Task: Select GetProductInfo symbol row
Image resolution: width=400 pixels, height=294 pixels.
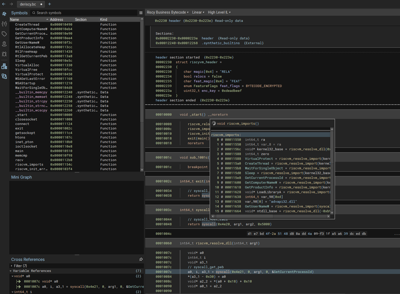Action: 75,38
